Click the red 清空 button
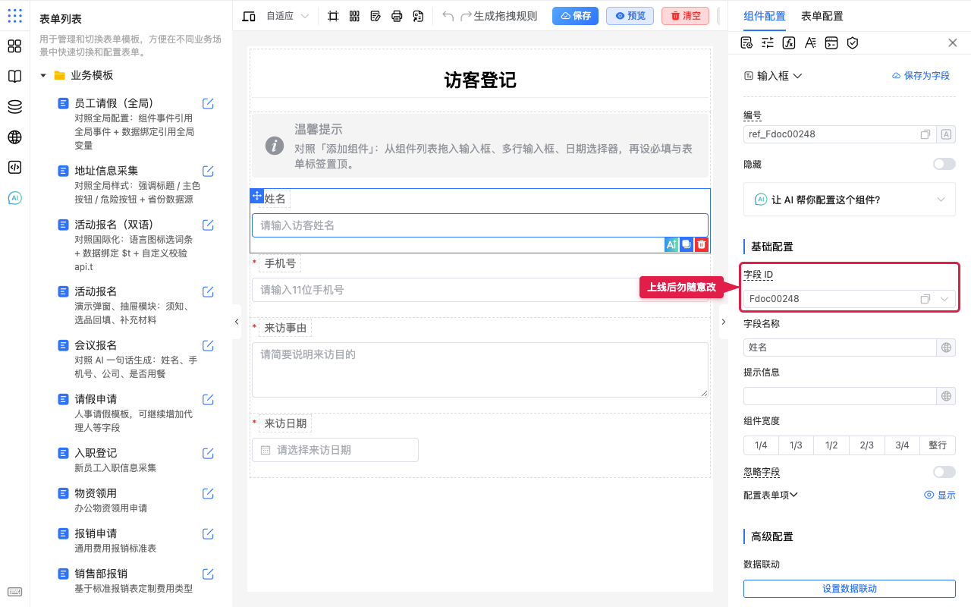This screenshot has height=607, width=971. [x=685, y=16]
